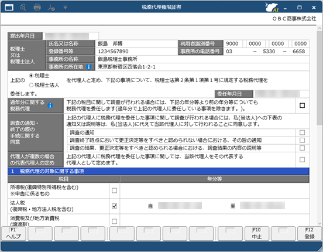Screen dimensions: 323x252
Task: Click the 委任年月日 date field
Action: [x=281, y=94]
